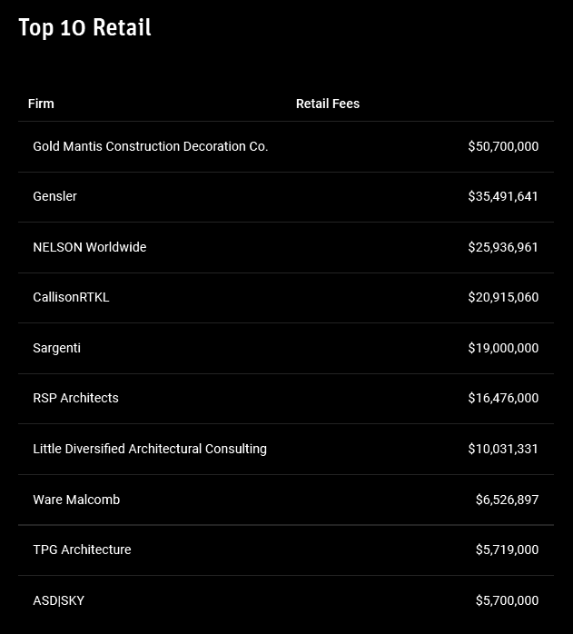Select the $10,031,331 fee amount

coord(503,449)
